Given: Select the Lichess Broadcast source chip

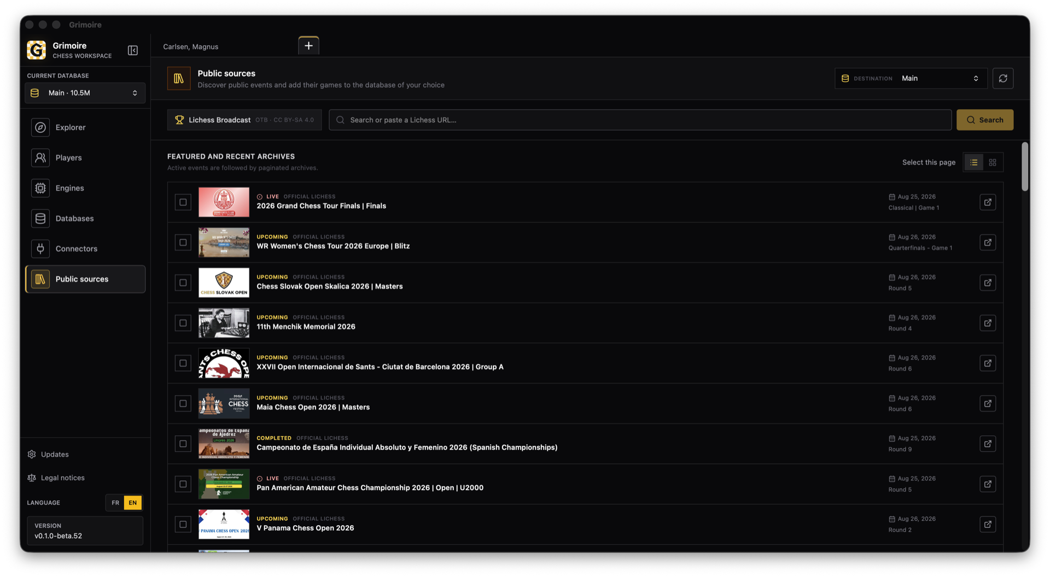Looking at the screenshot, I should [244, 120].
